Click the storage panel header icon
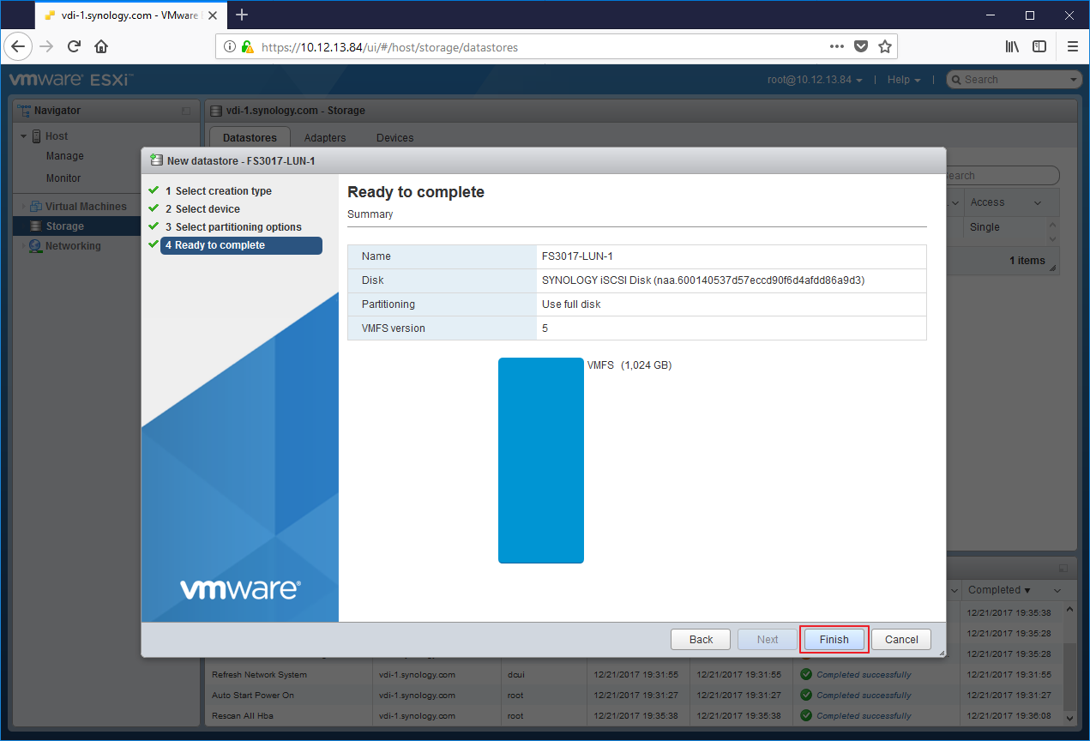Screen dimensions: 1090x741 click(x=216, y=111)
